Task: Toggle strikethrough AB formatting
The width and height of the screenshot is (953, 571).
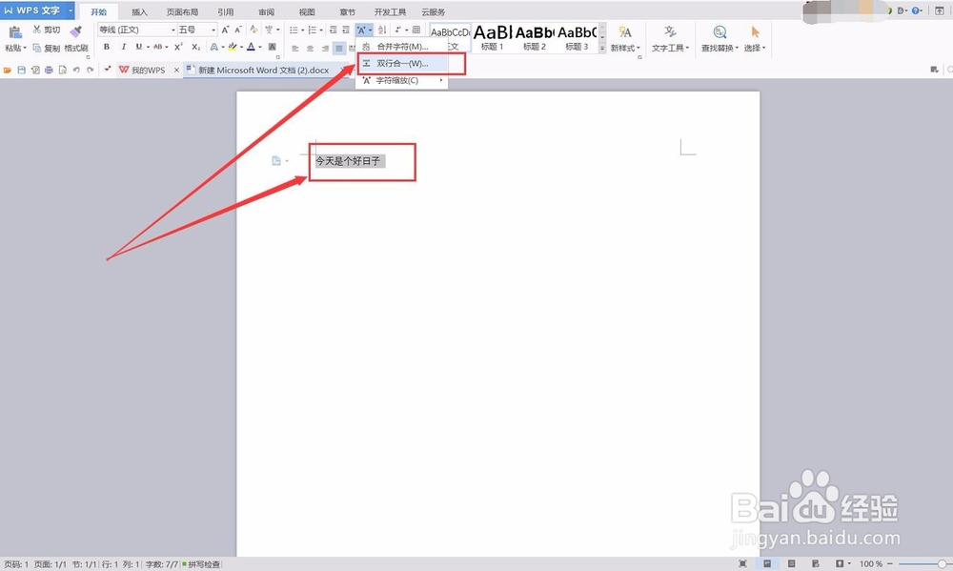Action: point(158,47)
